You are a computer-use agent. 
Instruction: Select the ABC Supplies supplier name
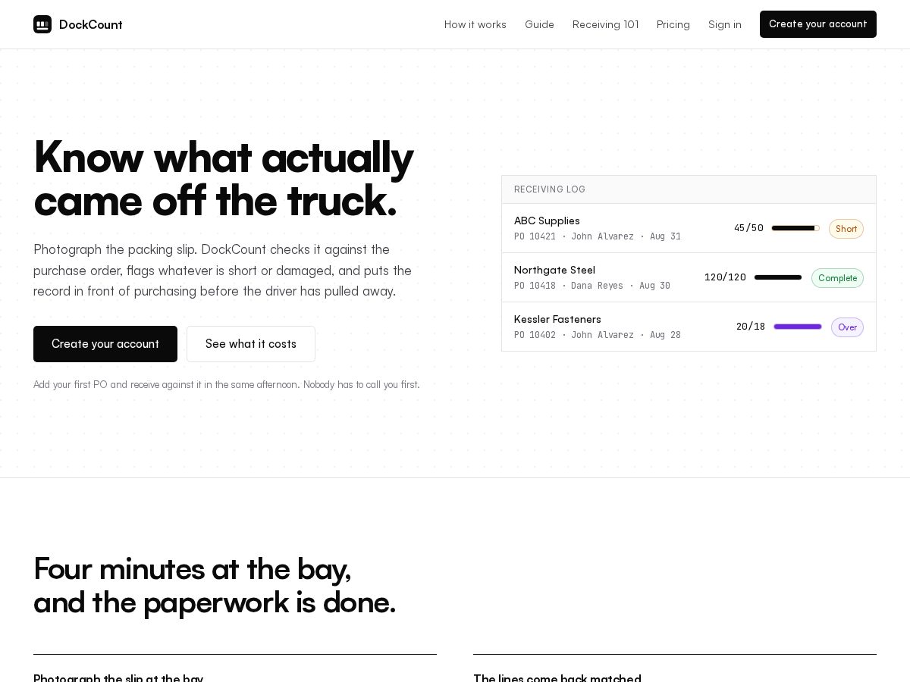(547, 221)
